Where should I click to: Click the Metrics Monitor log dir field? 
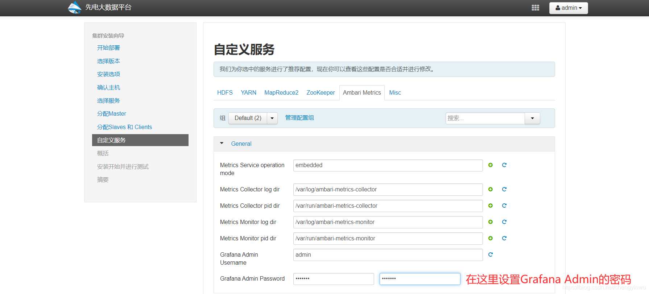[388, 222]
